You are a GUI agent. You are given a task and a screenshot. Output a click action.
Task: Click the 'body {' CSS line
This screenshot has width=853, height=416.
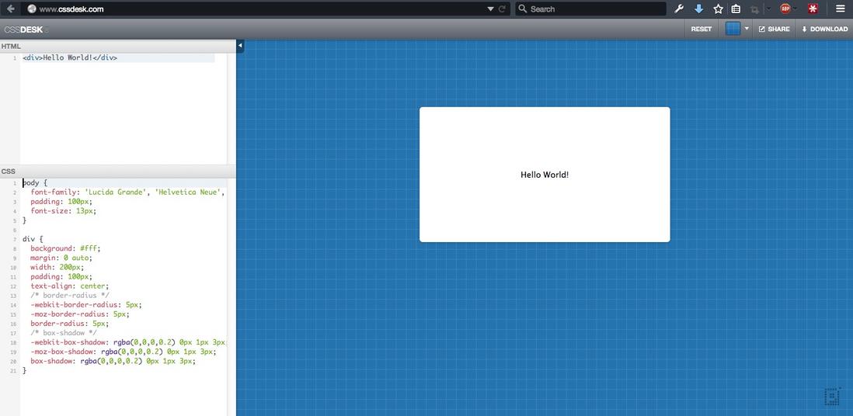tap(35, 183)
